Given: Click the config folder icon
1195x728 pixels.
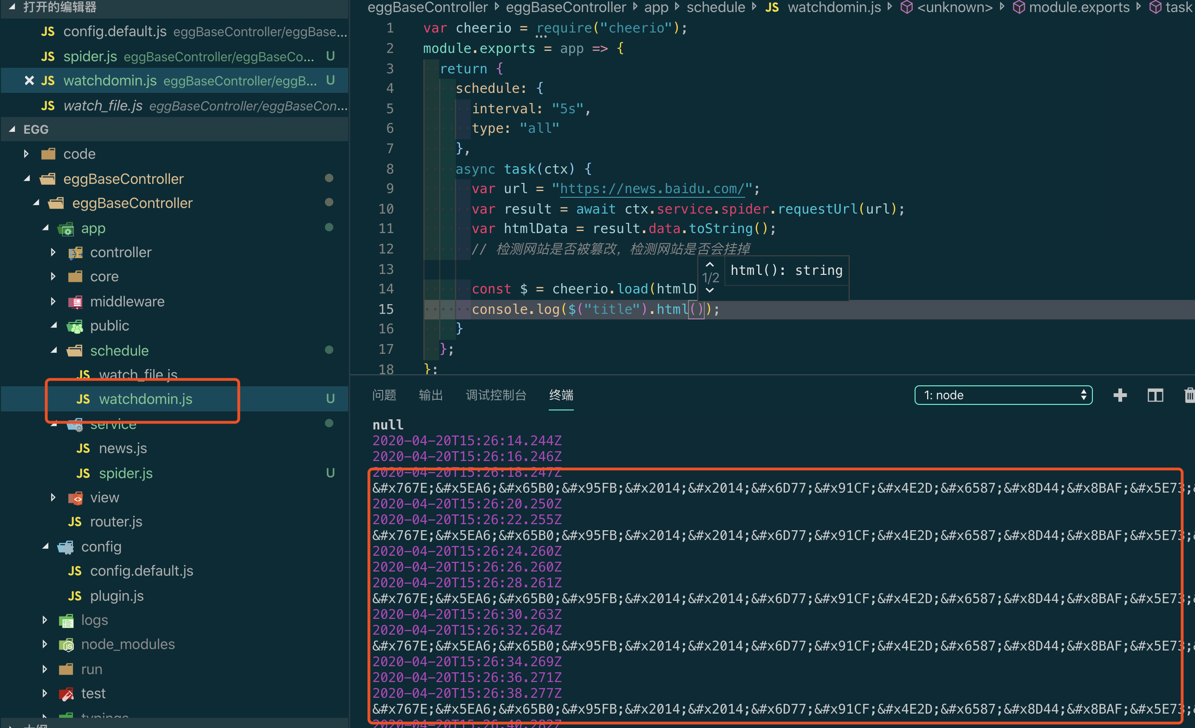Looking at the screenshot, I should click(x=66, y=547).
